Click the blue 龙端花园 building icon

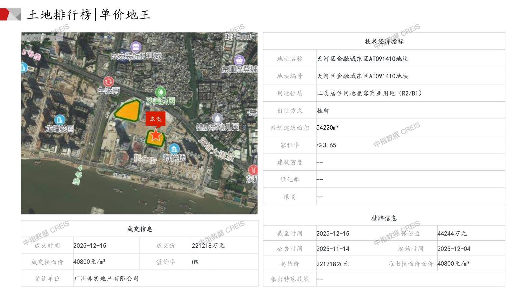click(x=59, y=119)
